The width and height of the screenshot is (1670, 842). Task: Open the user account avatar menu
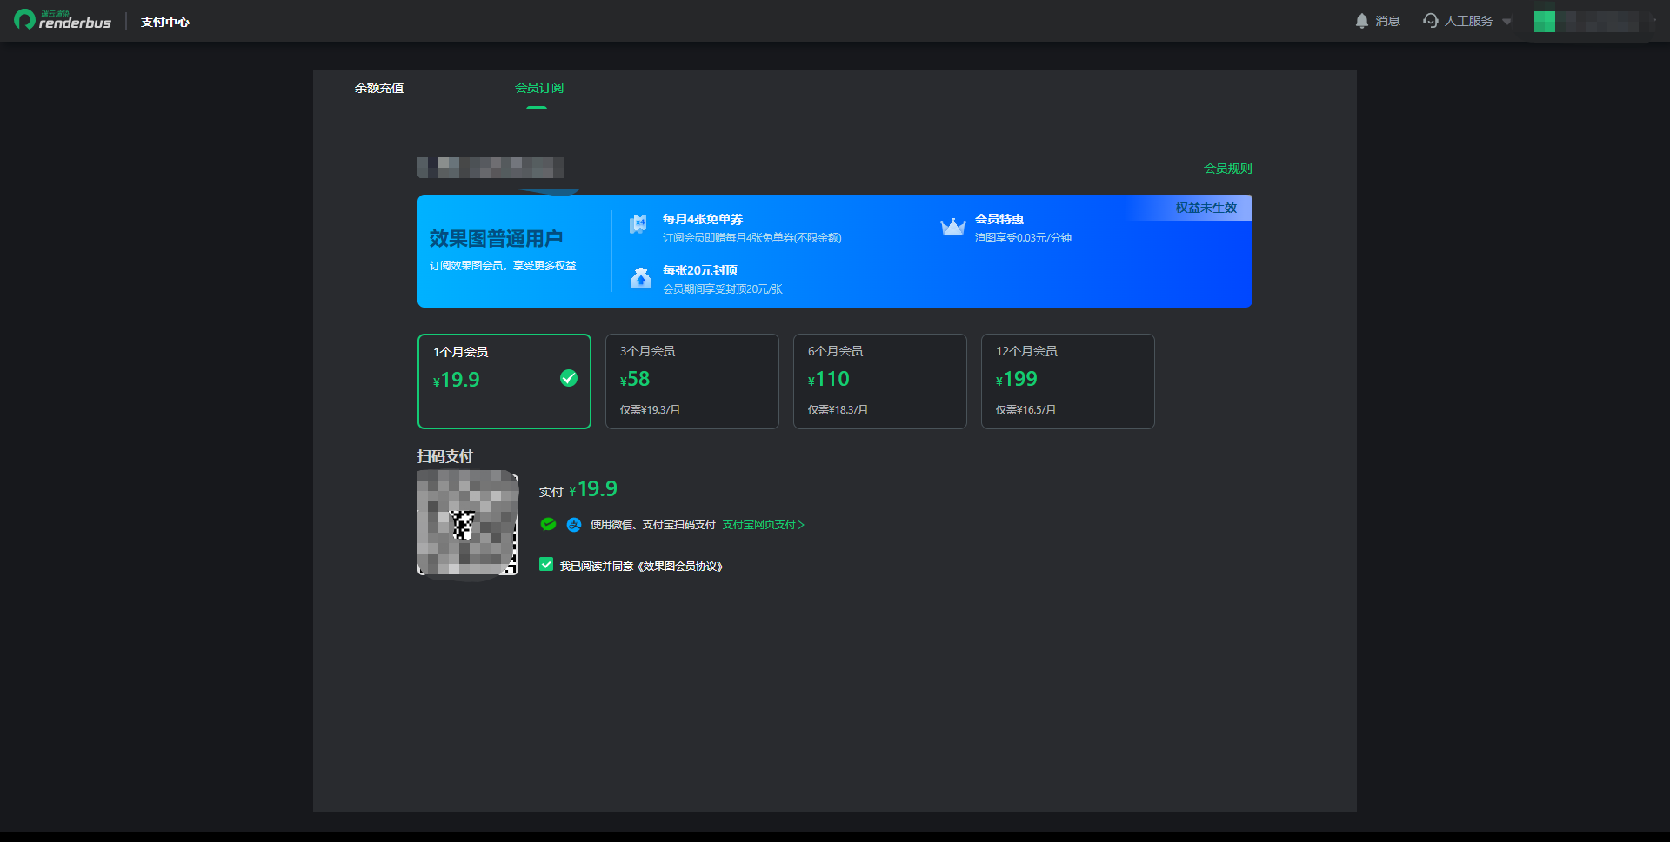click(1544, 22)
